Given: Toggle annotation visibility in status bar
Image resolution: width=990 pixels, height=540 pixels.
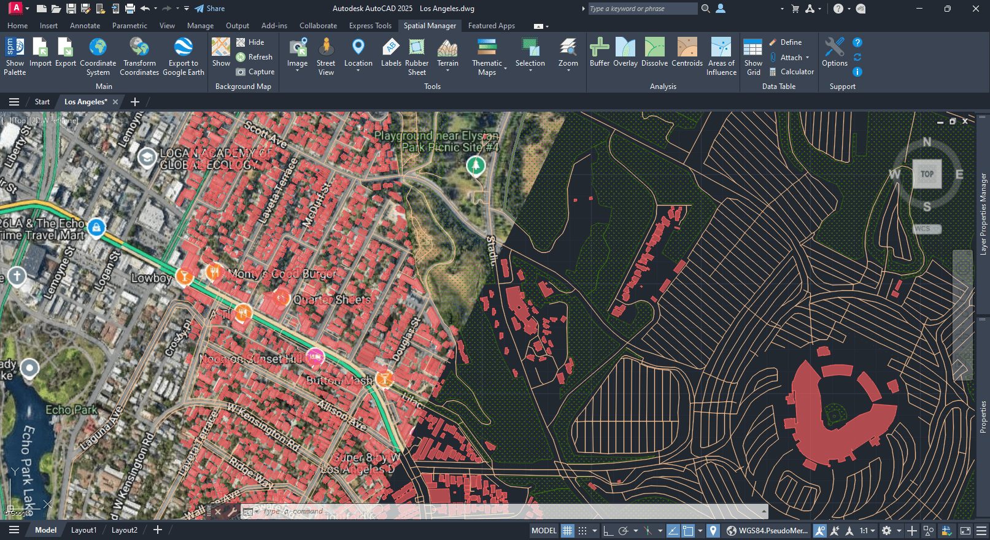Looking at the screenshot, I should coord(819,531).
